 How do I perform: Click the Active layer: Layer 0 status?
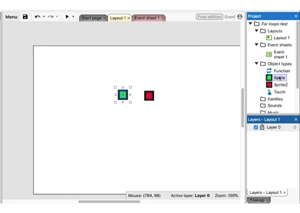[190, 196]
